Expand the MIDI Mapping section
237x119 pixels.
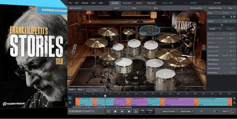point(221,60)
